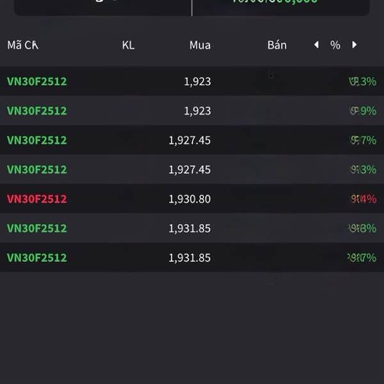Open the VN30F2512 symbol in the last row
The width and height of the screenshot is (384, 384).
coord(36,258)
